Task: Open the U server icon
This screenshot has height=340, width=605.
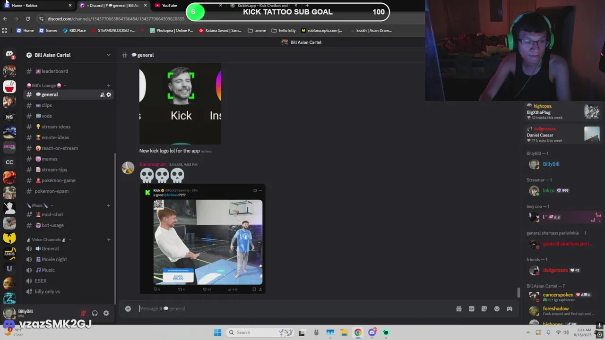Action: [x=9, y=269]
